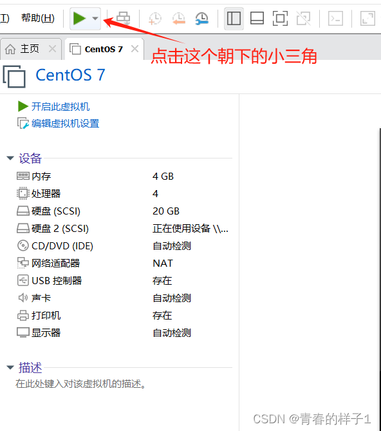The image size is (381, 431).
Task: Click the 硬盘 2 (SCSI) disk icon
Action: click(23, 229)
